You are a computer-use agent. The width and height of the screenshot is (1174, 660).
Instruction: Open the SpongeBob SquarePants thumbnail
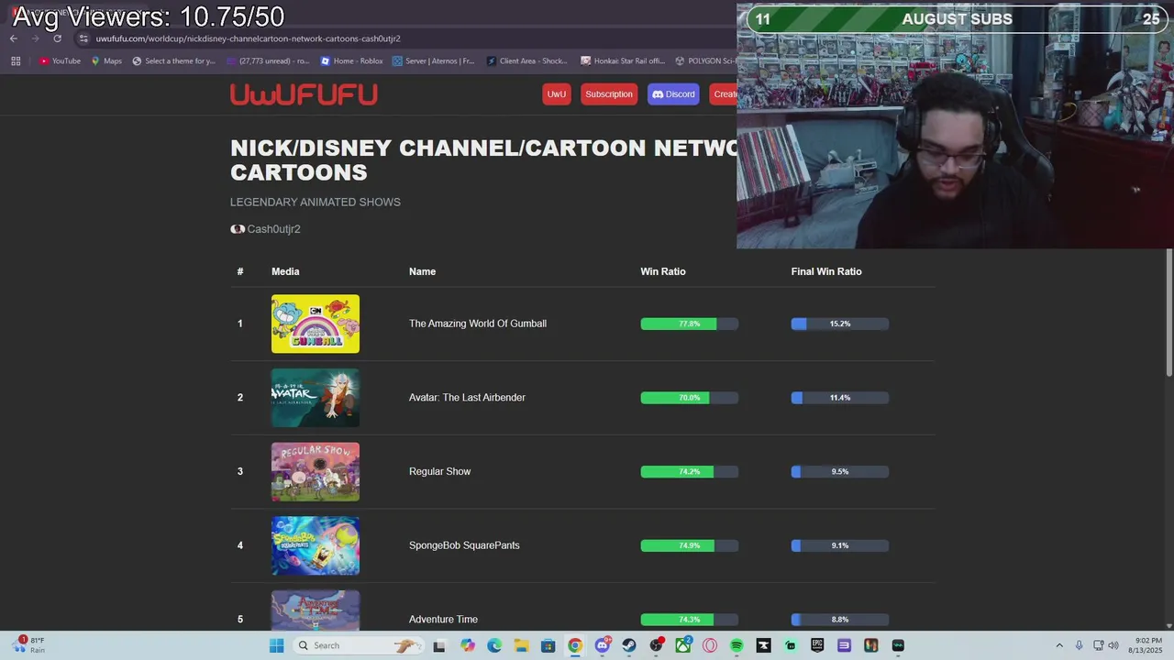point(316,546)
